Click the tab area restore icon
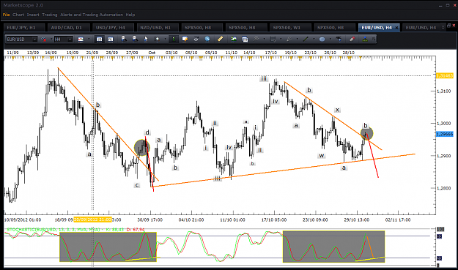The width and height of the screenshot is (458, 270). coord(449,26)
